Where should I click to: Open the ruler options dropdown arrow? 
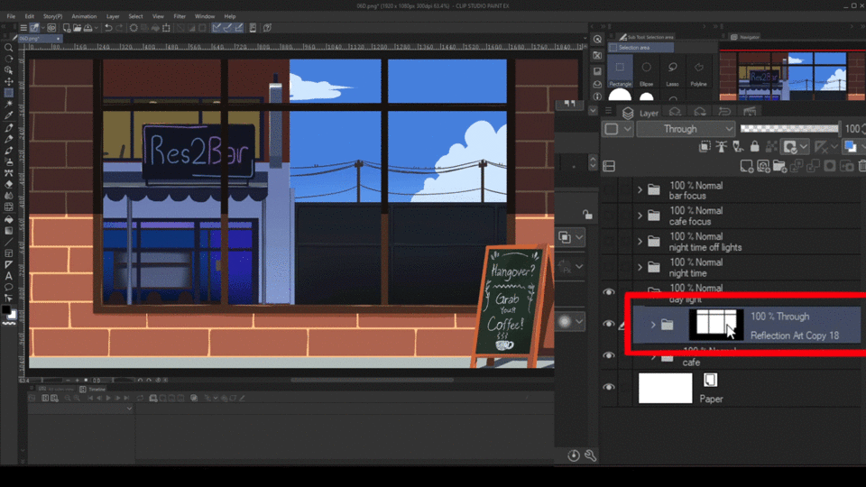(834, 146)
